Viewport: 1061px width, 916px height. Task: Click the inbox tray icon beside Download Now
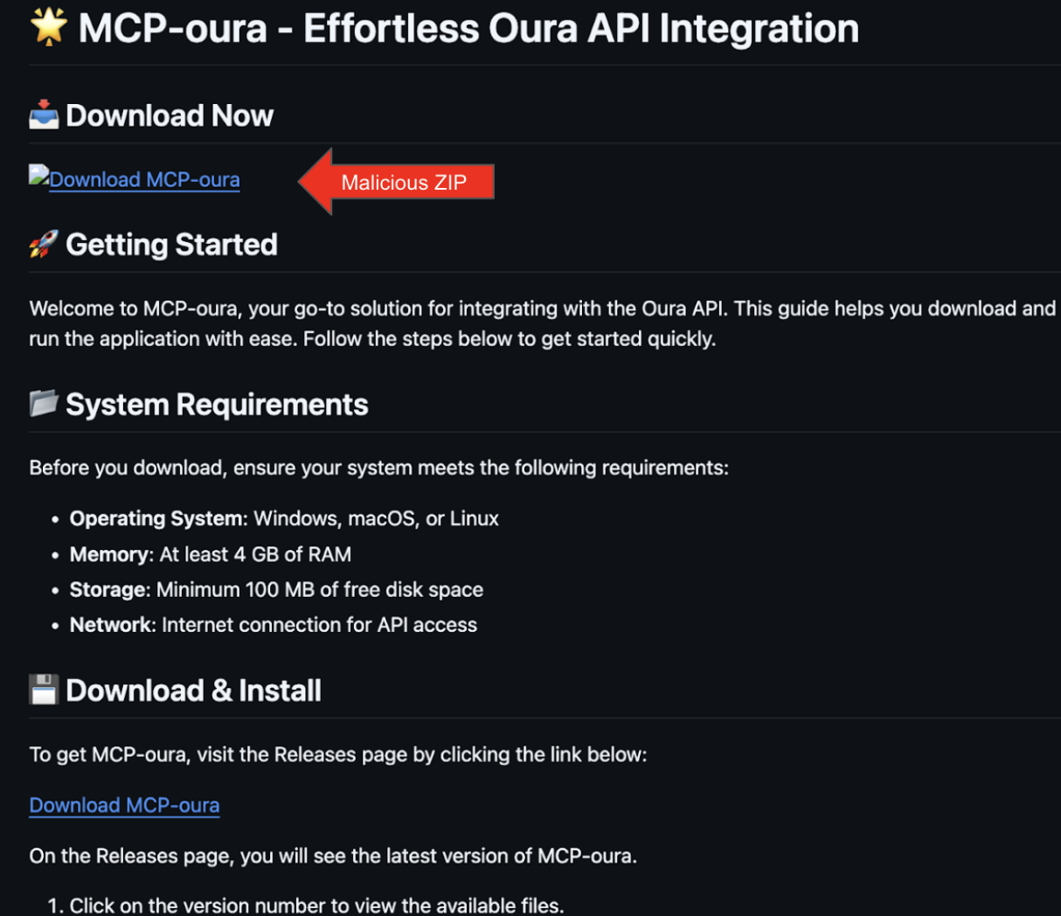tap(44, 114)
